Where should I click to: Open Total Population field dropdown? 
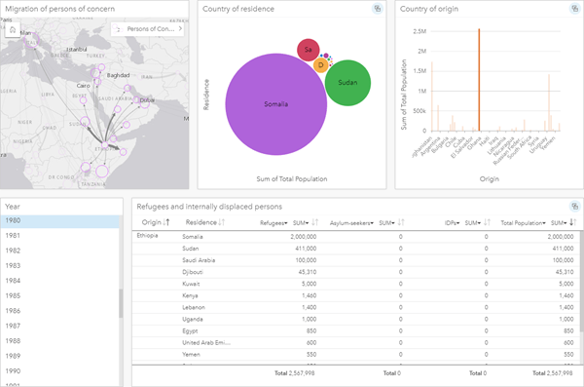[523, 223]
